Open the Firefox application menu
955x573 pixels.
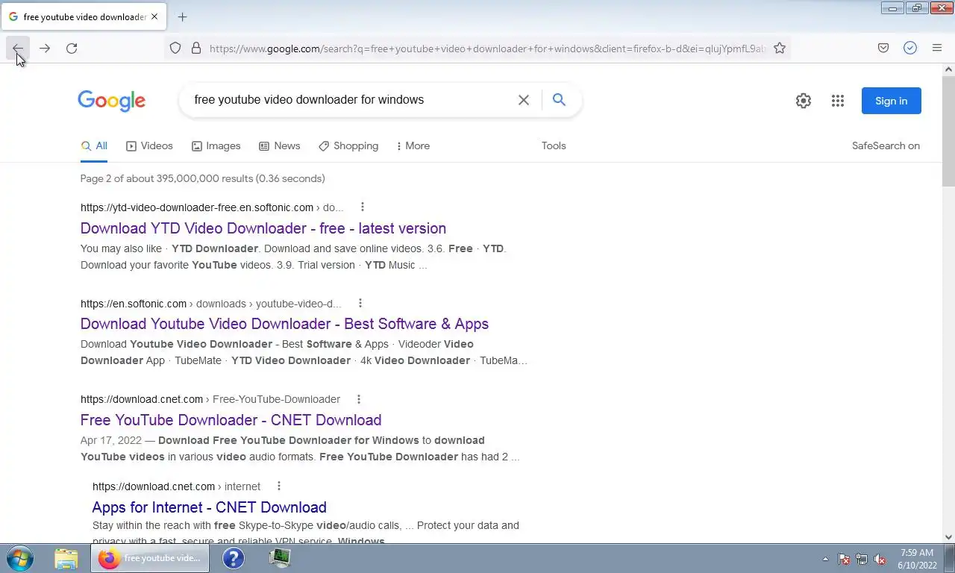click(x=937, y=48)
